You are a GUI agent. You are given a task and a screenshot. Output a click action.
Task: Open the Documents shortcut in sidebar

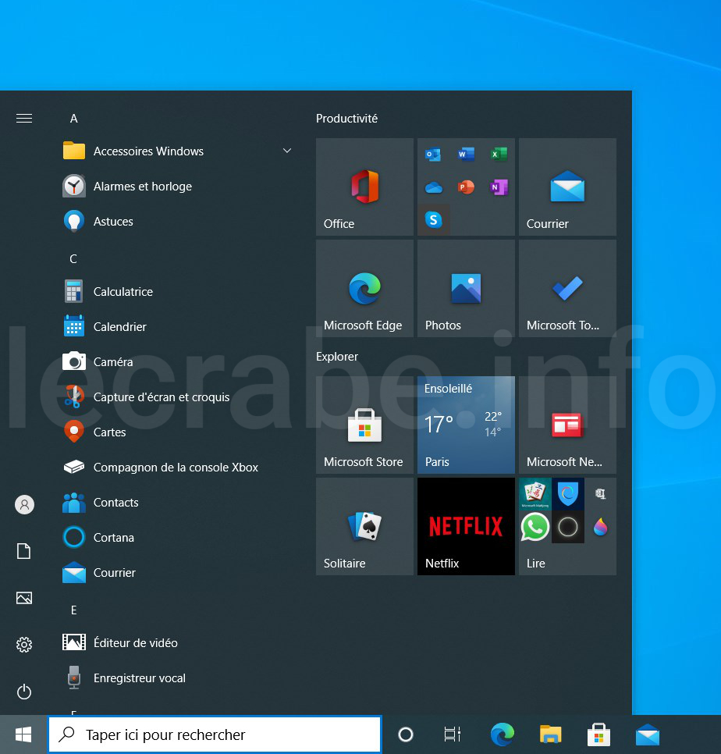24,550
